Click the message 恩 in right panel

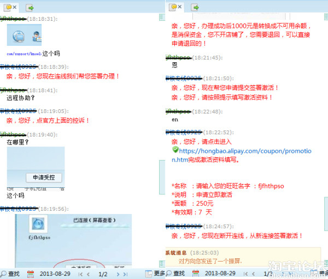coord(175,65)
